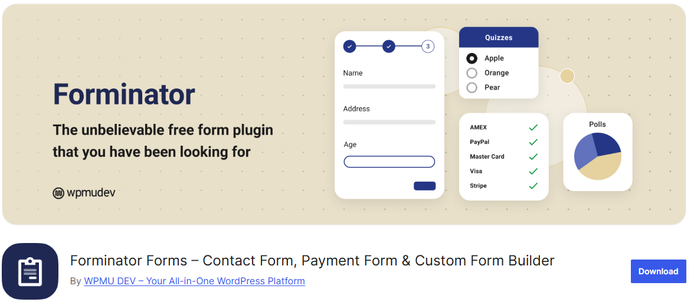Click the Age input field
The height and width of the screenshot is (302, 694).
pyautogui.click(x=389, y=162)
